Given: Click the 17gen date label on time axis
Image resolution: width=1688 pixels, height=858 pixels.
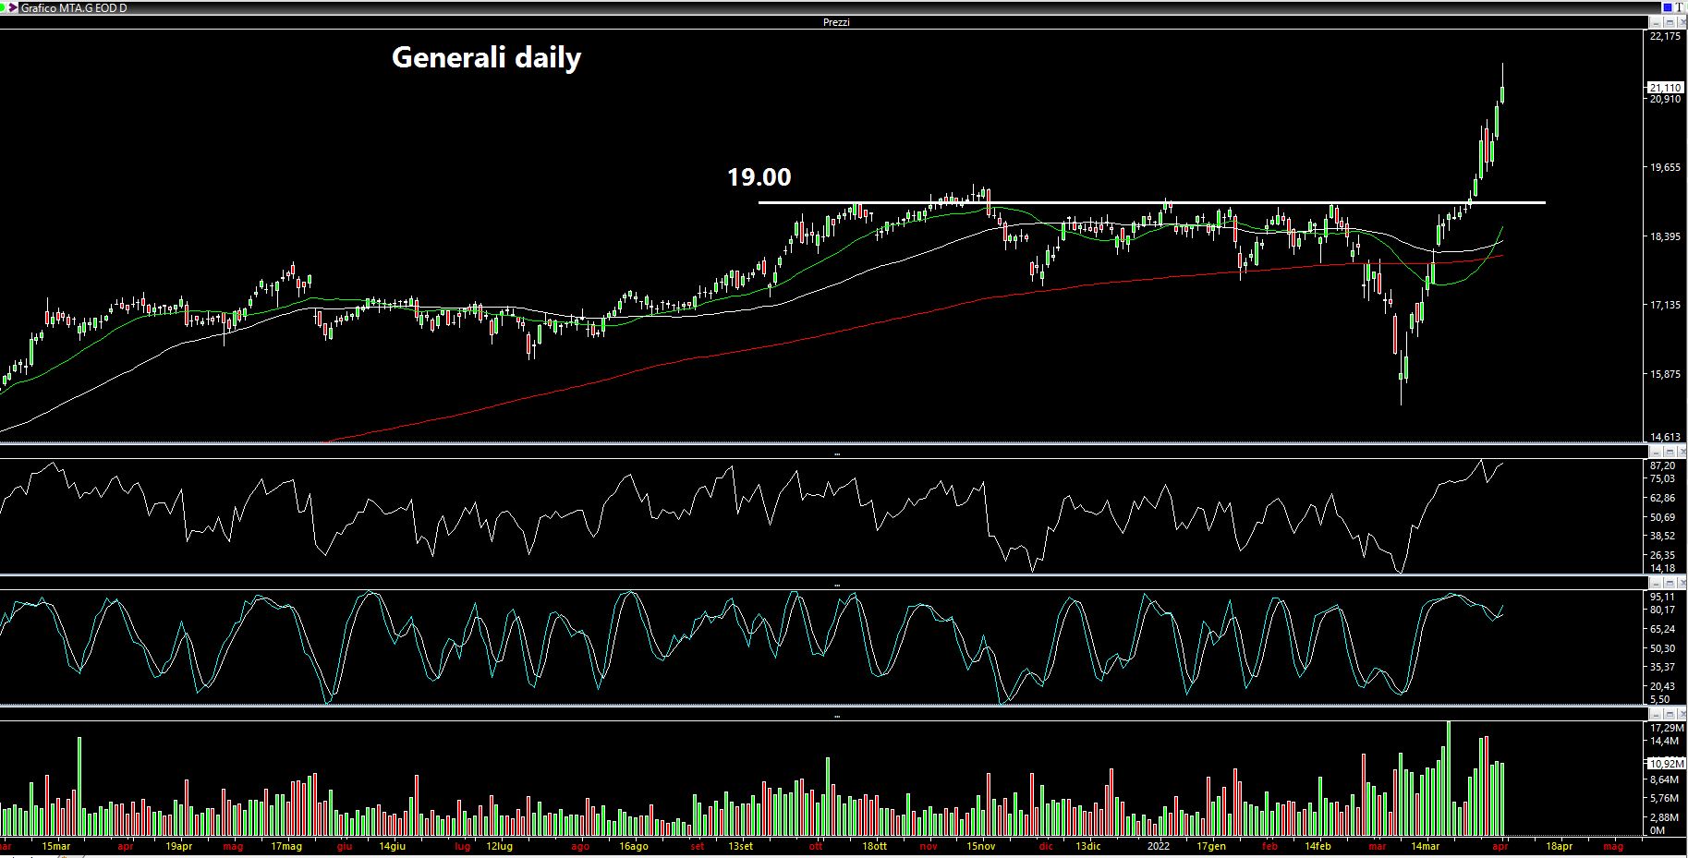Looking at the screenshot, I should [x=1212, y=846].
